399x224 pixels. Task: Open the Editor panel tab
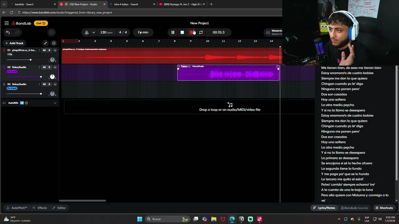[x=59, y=208]
